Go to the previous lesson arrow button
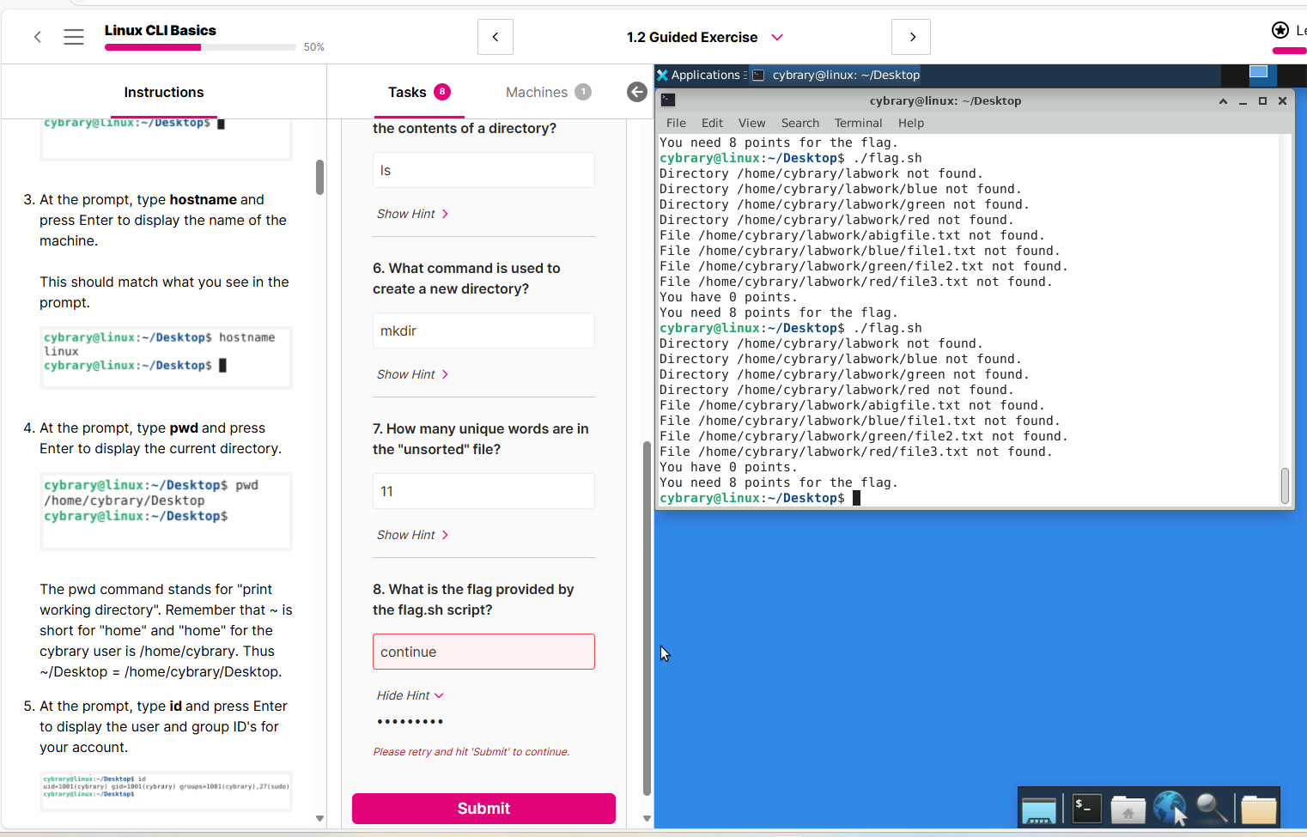The image size is (1307, 837). (x=495, y=37)
